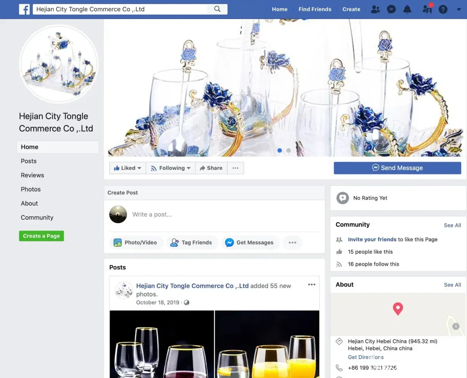Open the notifications bell icon
The image size is (467, 378).
coord(407,9)
